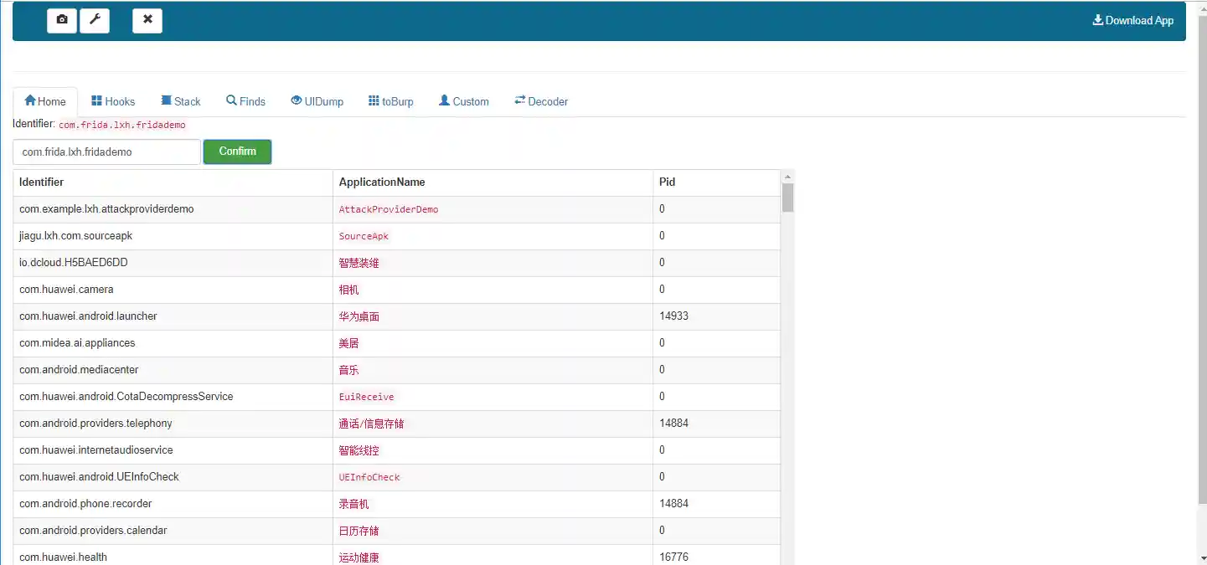Image resolution: width=1207 pixels, height=565 pixels.
Task: Click the camera screenshot icon button
Action: click(62, 20)
